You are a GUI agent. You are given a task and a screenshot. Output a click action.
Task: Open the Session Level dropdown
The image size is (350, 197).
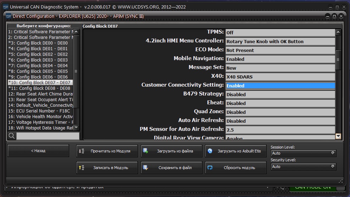tap(303, 153)
